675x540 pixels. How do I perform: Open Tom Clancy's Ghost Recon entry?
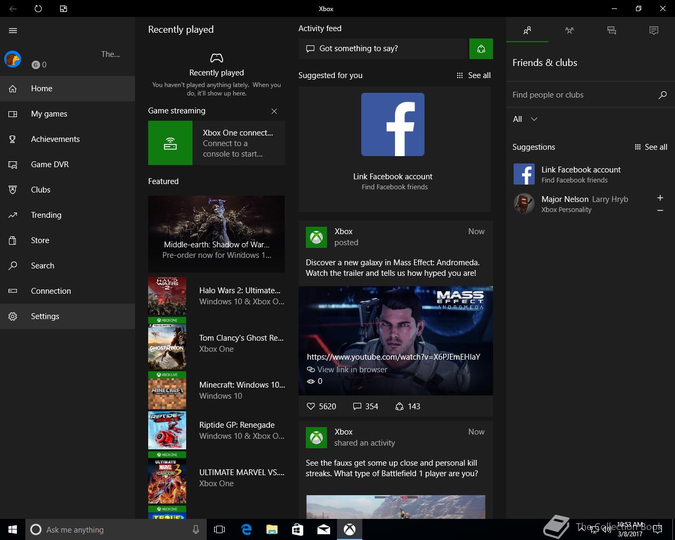click(x=217, y=343)
